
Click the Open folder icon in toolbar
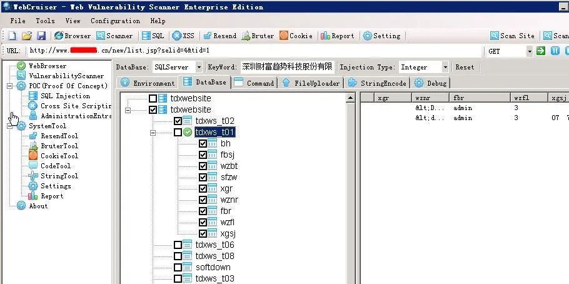click(x=27, y=36)
